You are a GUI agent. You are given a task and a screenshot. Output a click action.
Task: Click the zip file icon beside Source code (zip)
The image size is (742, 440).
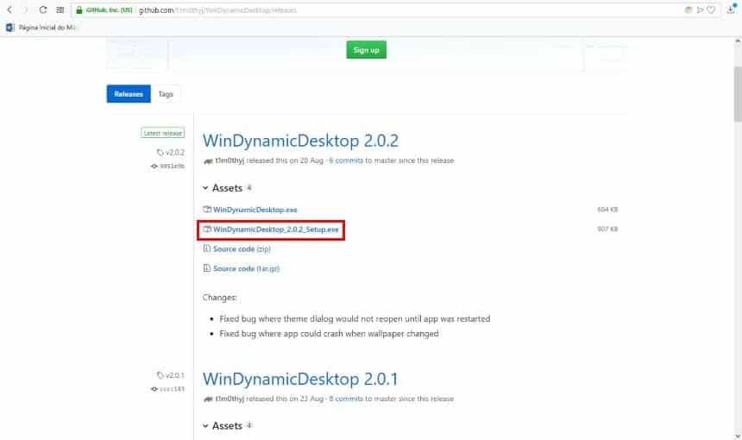point(207,248)
